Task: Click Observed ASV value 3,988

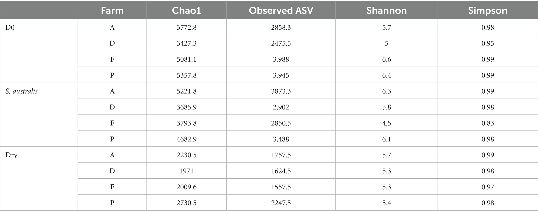Action: pos(281,59)
